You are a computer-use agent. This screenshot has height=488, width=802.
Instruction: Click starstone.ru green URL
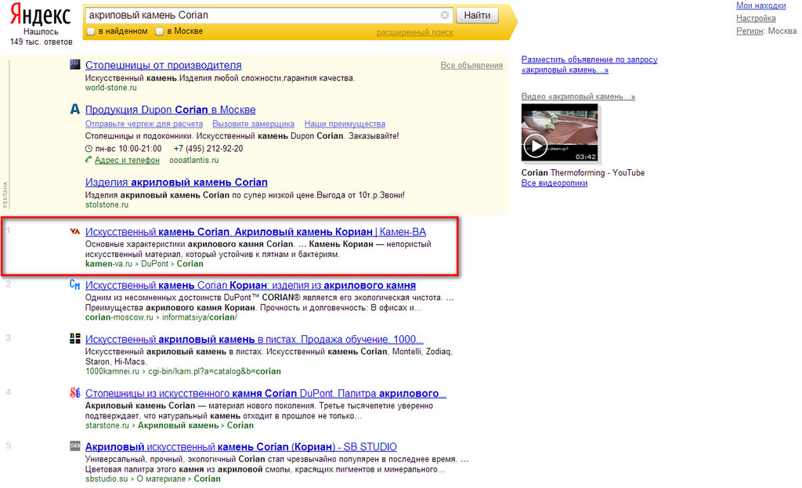point(107,425)
